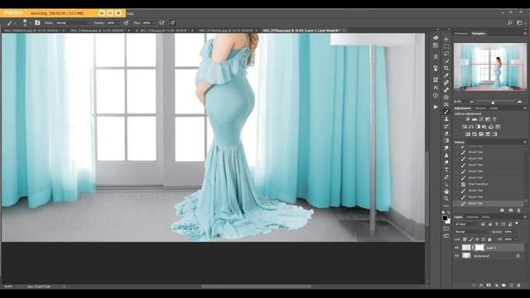Select the Lasso tool
This screenshot has width=530, height=298.
click(446, 54)
